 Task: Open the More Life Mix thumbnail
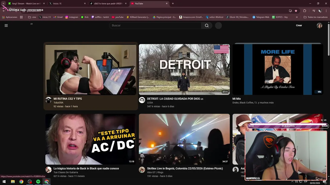(x=278, y=69)
